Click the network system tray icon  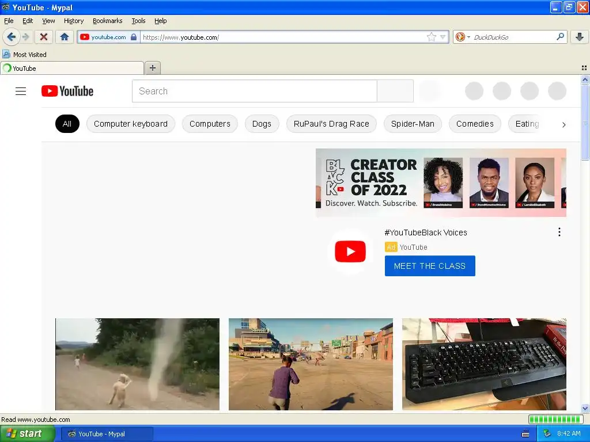point(547,434)
